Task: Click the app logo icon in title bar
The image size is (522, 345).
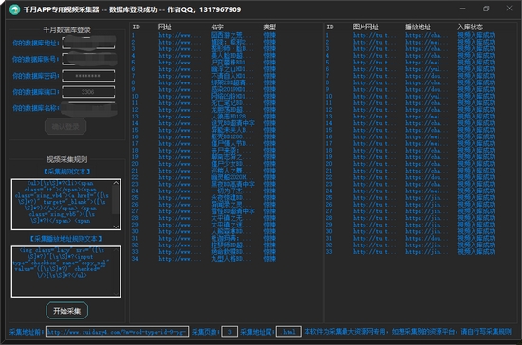Action: pos(14,9)
